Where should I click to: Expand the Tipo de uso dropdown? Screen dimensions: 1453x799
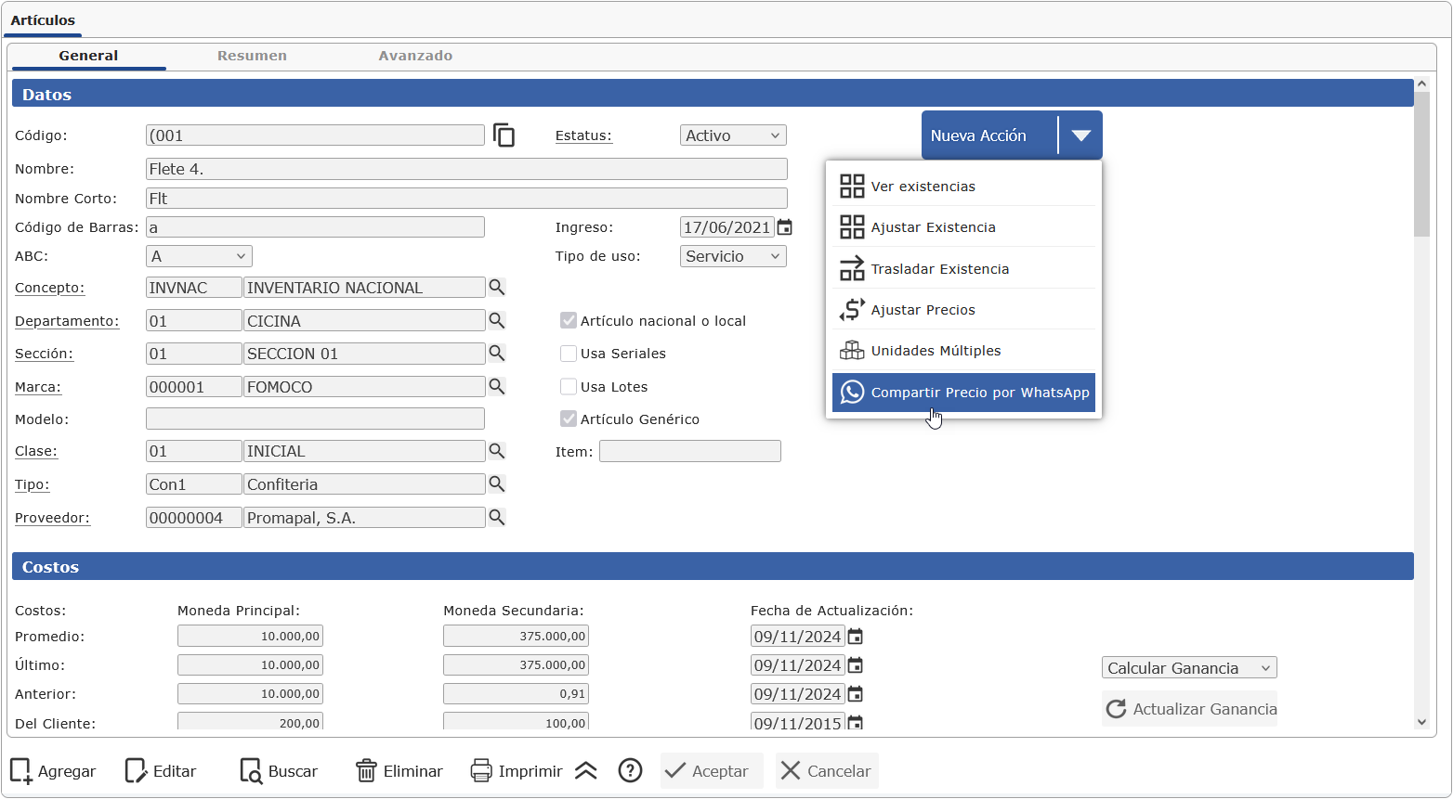[x=733, y=256]
